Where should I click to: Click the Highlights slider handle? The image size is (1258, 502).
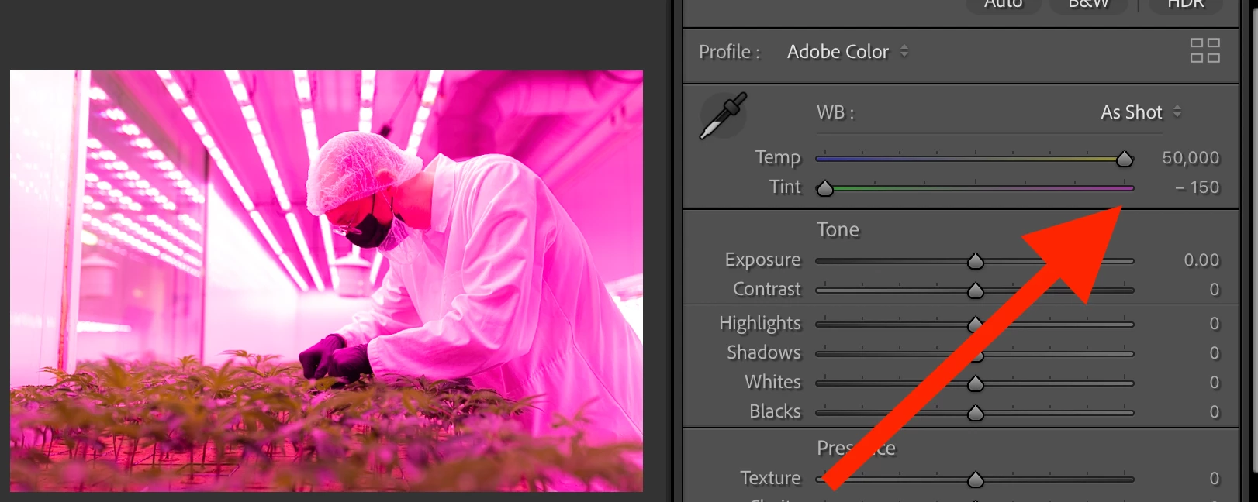pos(976,324)
